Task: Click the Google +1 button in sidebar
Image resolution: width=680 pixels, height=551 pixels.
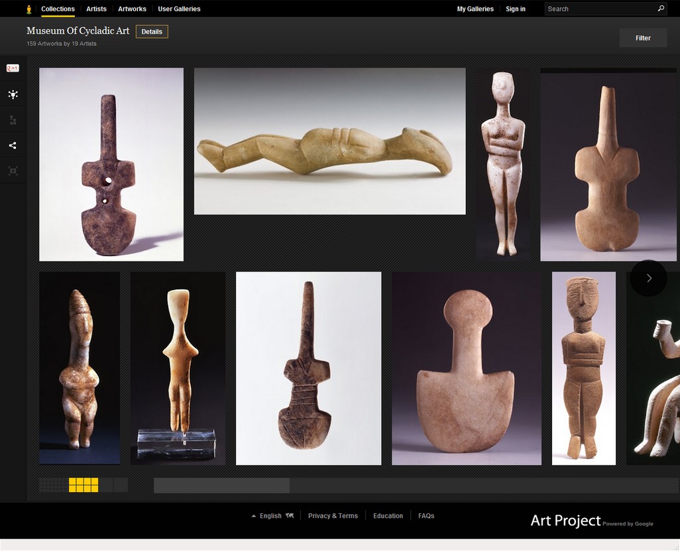Action: pyautogui.click(x=13, y=68)
